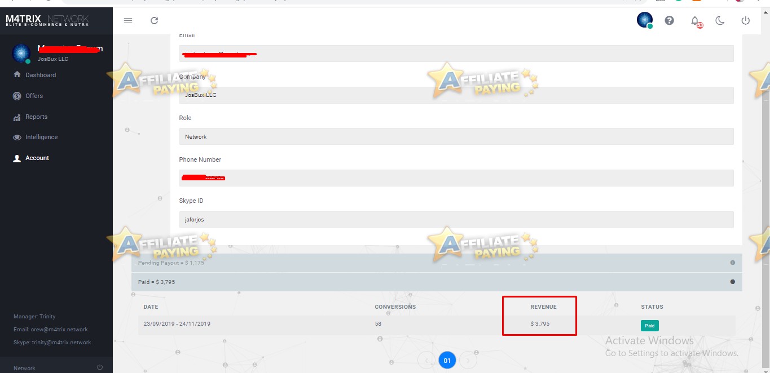Click the Dashboard home icon
The image size is (770, 373).
(x=17, y=74)
